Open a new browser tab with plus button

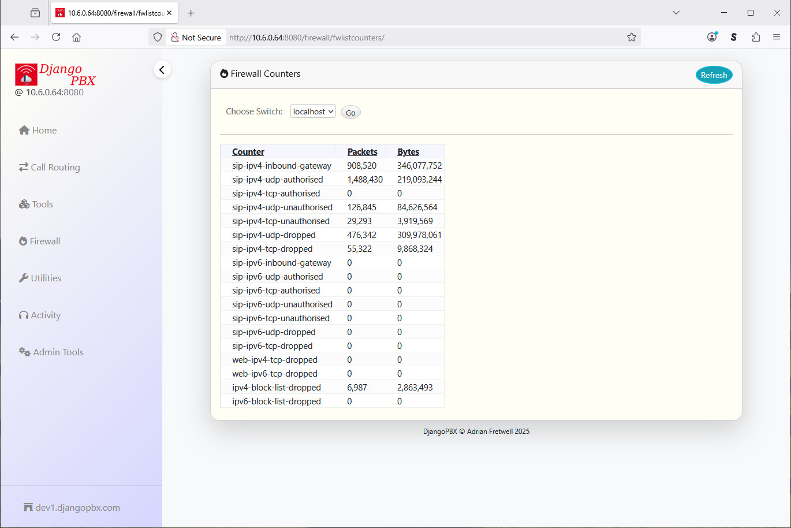[x=191, y=13]
